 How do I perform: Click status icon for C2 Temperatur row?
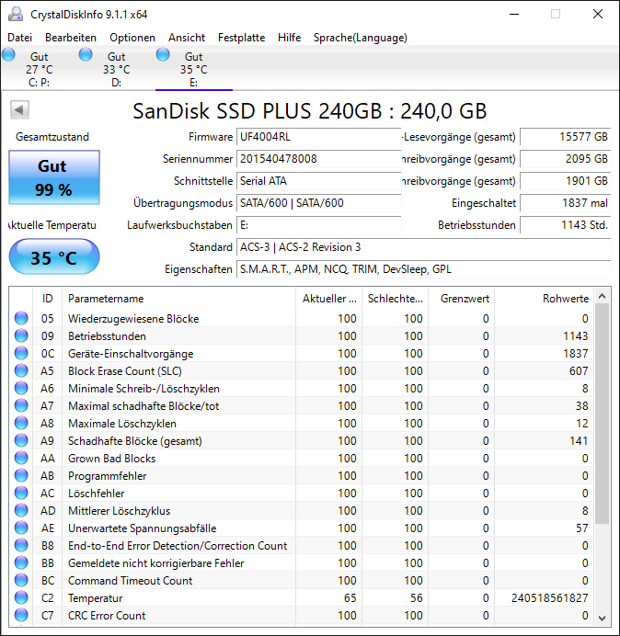pyautogui.click(x=21, y=597)
